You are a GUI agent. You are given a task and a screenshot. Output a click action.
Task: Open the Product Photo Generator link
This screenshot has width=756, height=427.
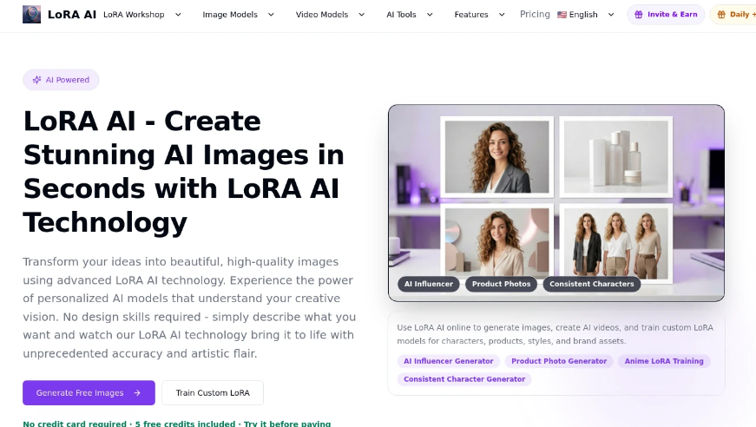point(559,361)
